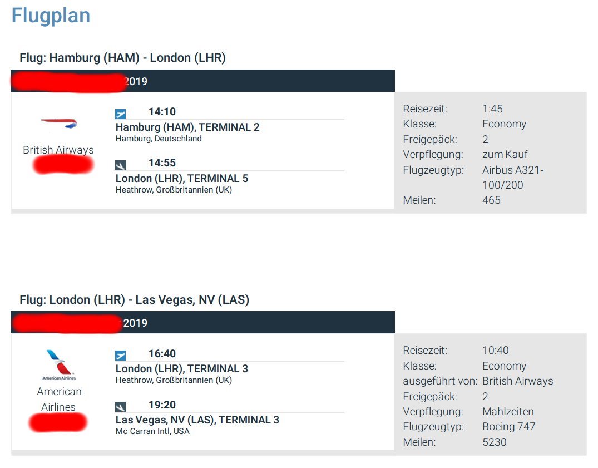Click London (LHR), TERMINAL 5 arrival text
Viewport: 598px width, 468px height.
coord(182,179)
